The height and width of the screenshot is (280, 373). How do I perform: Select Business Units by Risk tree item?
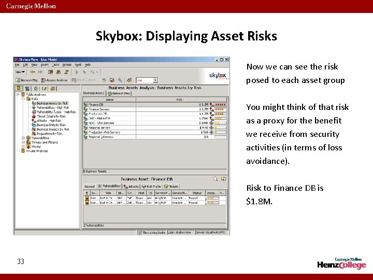[x=49, y=125]
